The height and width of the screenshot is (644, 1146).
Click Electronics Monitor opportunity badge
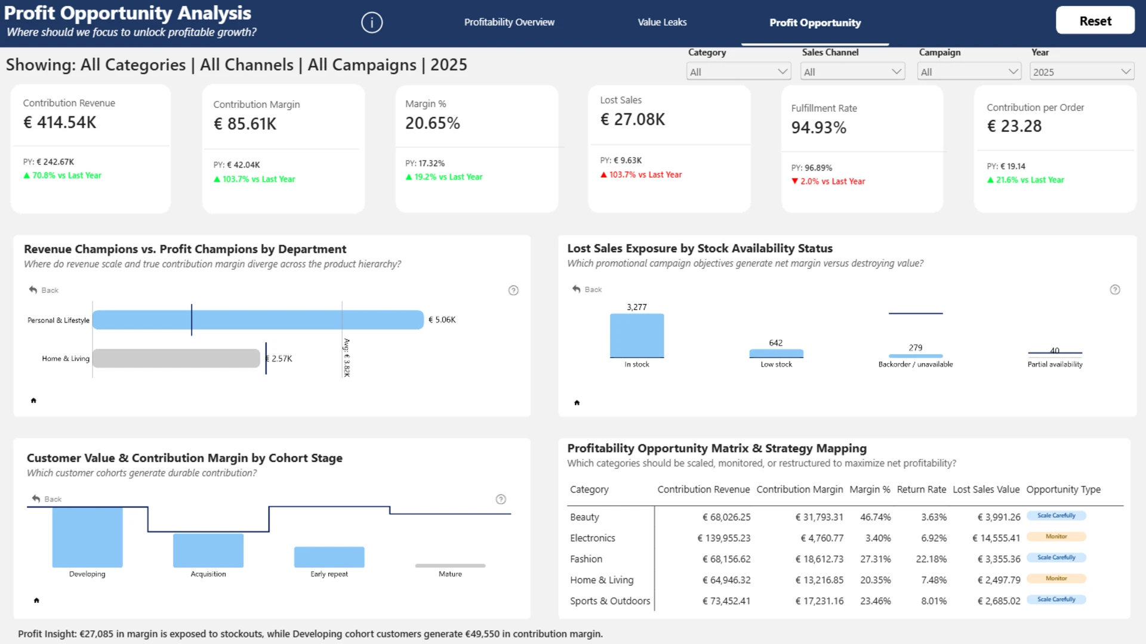(x=1056, y=537)
